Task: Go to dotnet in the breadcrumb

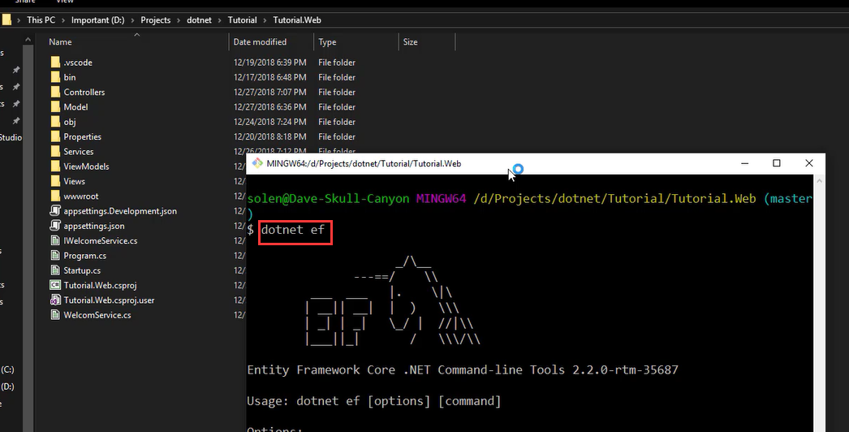Action: [199, 20]
